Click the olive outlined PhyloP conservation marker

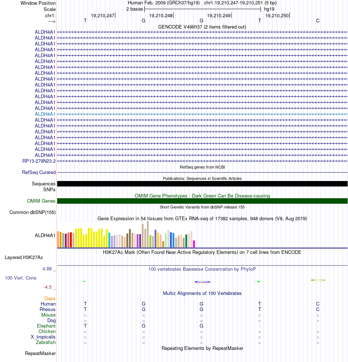click(318, 280)
